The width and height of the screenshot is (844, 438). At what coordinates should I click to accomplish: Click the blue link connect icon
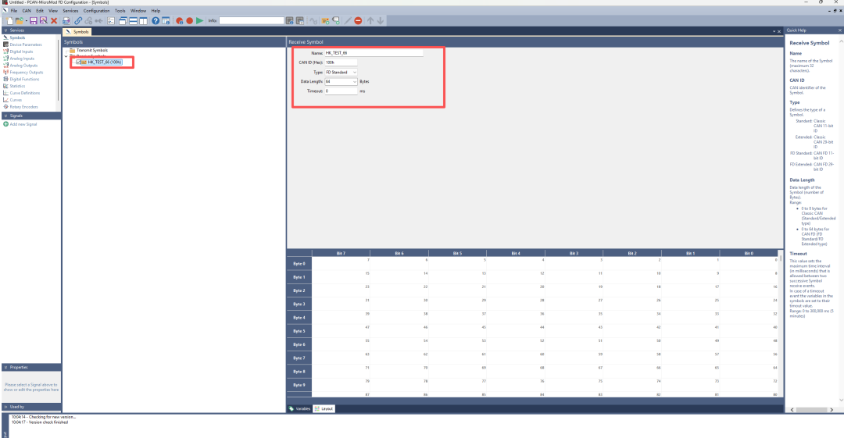tap(78, 20)
